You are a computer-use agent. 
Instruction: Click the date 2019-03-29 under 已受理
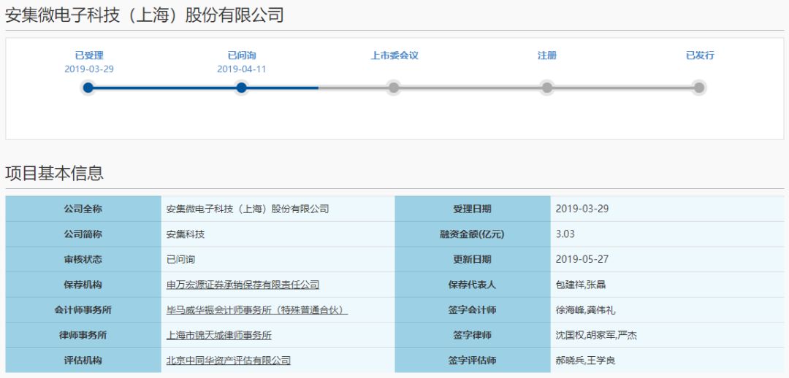pos(89,69)
